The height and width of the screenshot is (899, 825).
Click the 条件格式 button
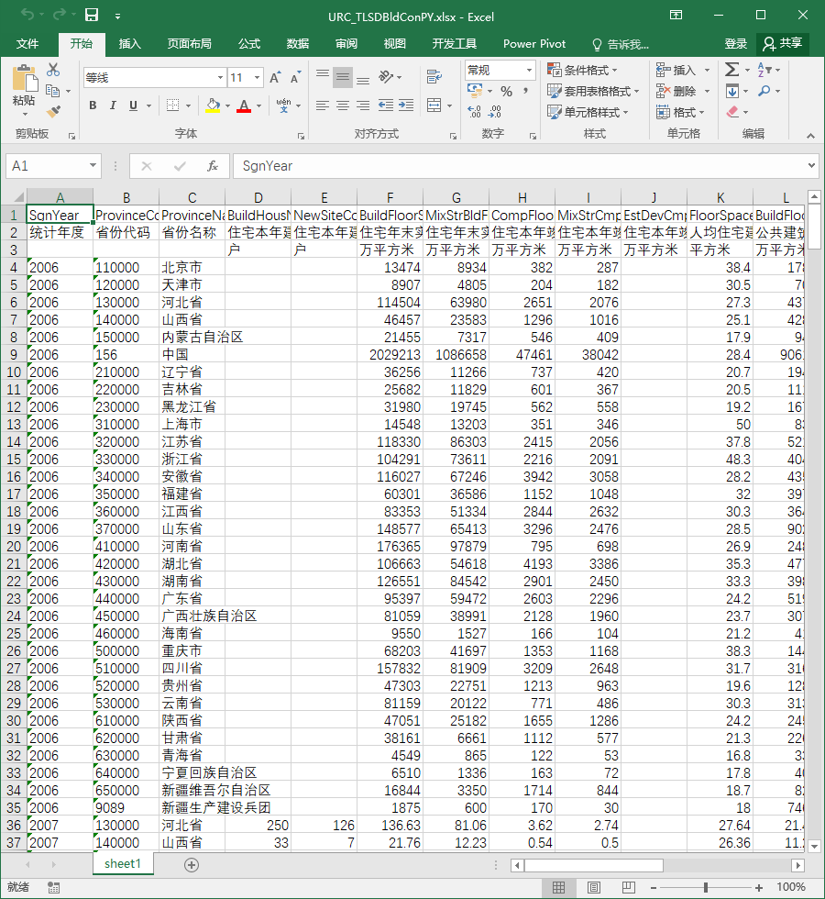click(583, 70)
